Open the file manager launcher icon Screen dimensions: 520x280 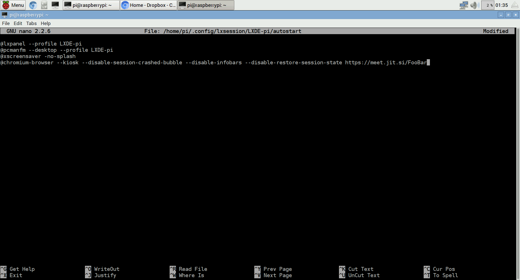pos(44,5)
